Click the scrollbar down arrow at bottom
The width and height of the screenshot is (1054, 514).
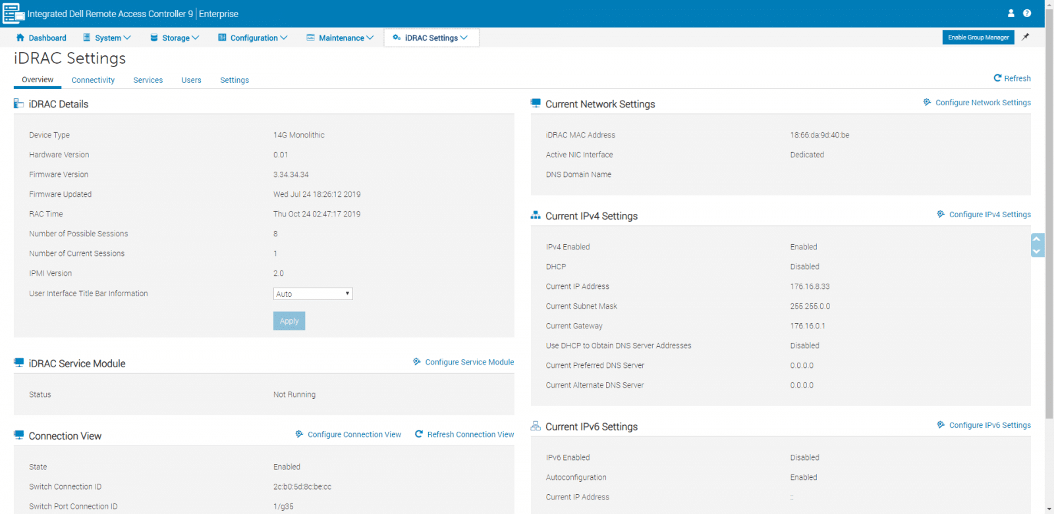coord(1049,509)
